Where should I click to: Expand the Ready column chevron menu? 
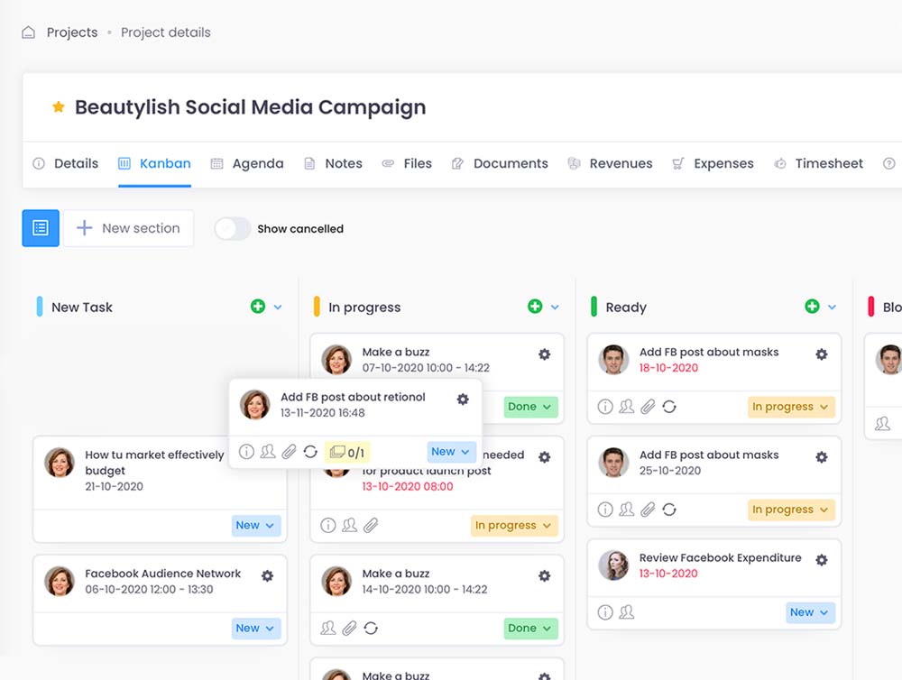pos(832,308)
